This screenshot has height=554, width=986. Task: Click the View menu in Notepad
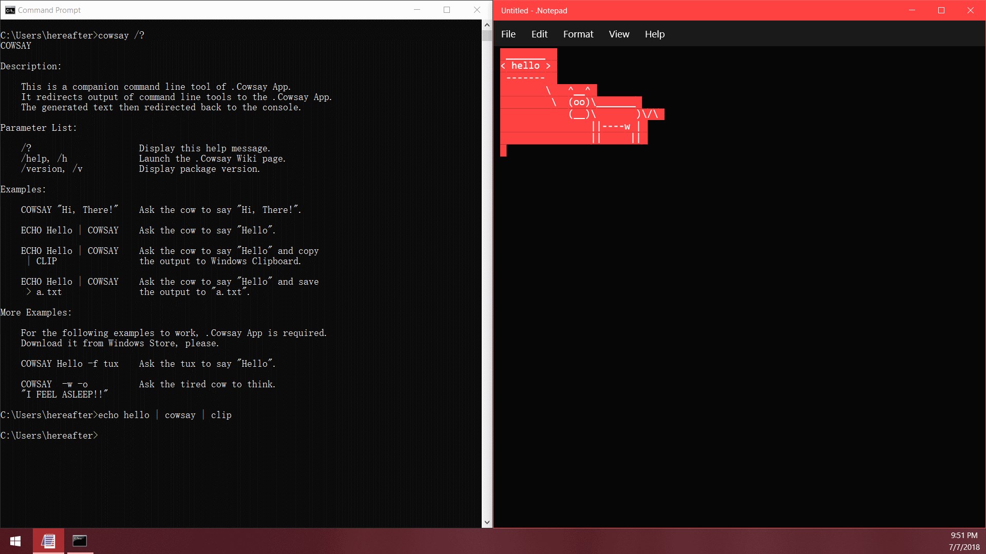point(618,34)
